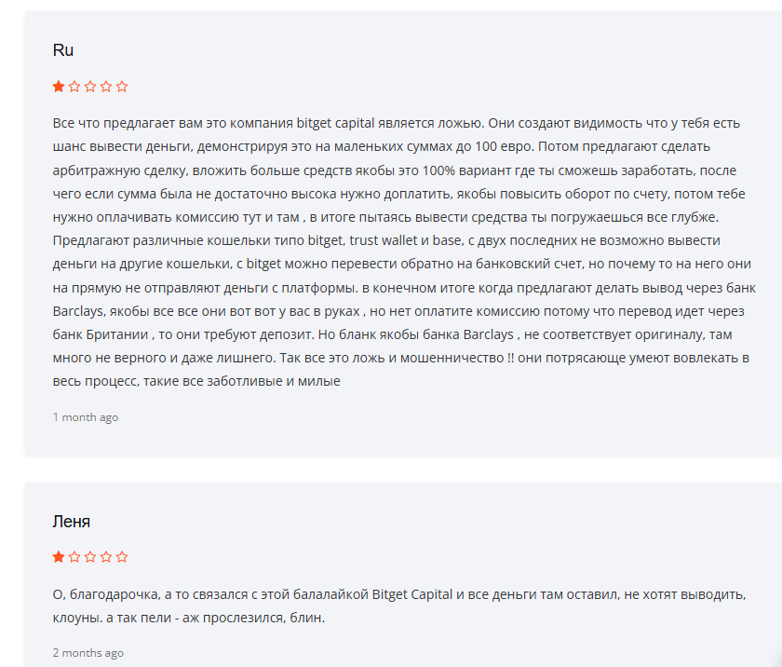Click the last line of Ru's review text

[196, 381]
